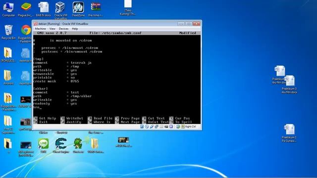Launch the LINE desktop shortcut
Image resolution: width=317 pixels, height=178 pixels.
43,146
